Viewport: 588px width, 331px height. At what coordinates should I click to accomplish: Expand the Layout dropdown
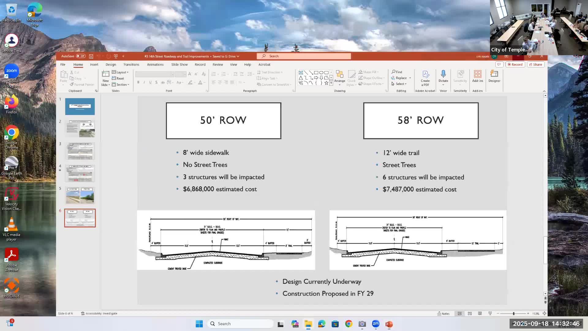(x=120, y=72)
